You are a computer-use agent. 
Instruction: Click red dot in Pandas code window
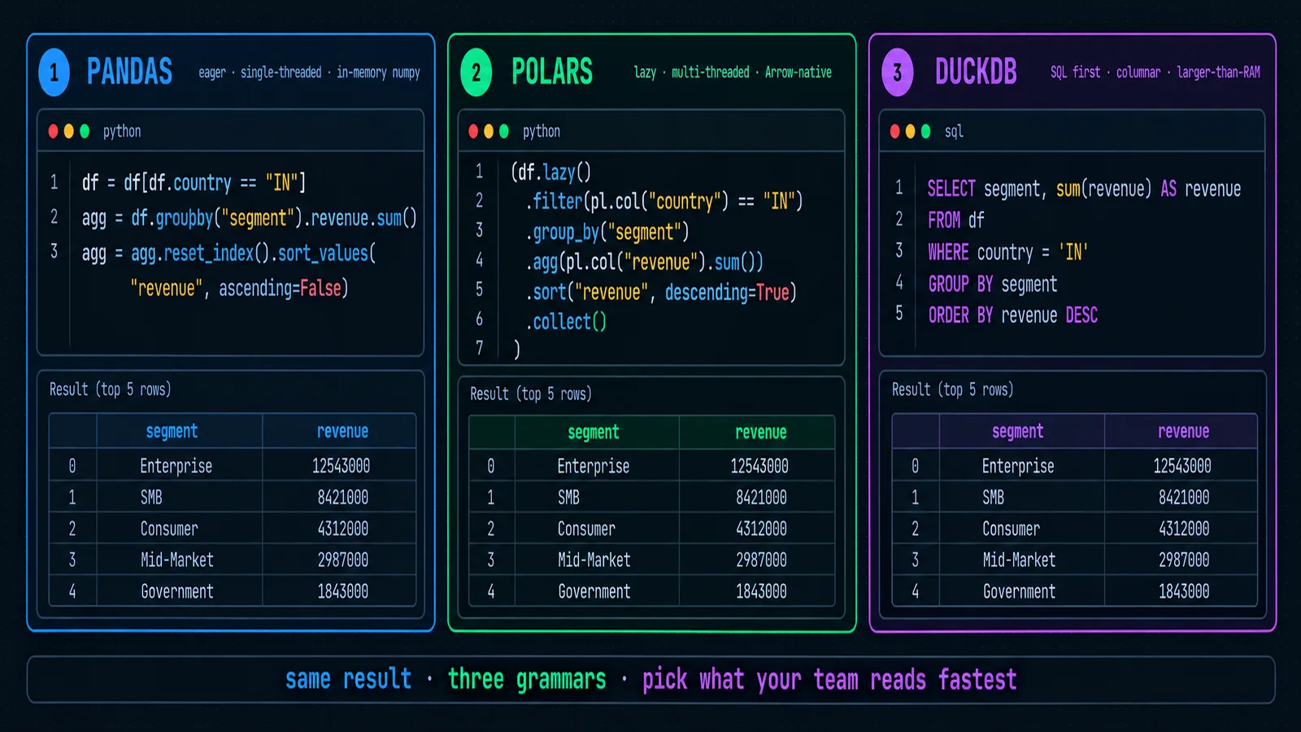pos(53,131)
